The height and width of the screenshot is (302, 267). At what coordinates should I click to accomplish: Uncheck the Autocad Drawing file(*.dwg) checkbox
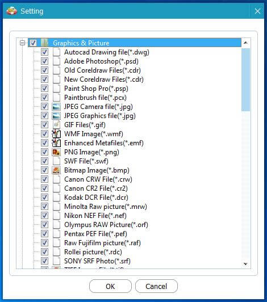44,52
